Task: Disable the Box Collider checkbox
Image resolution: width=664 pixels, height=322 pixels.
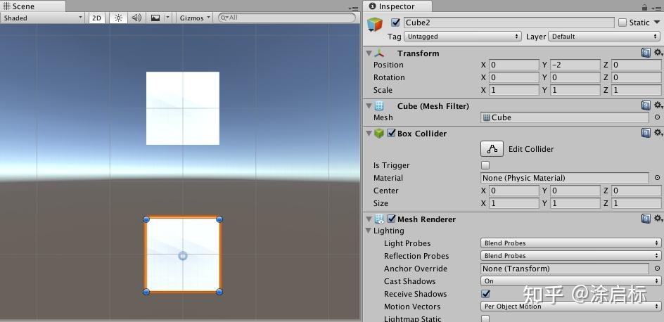Action: coord(391,134)
